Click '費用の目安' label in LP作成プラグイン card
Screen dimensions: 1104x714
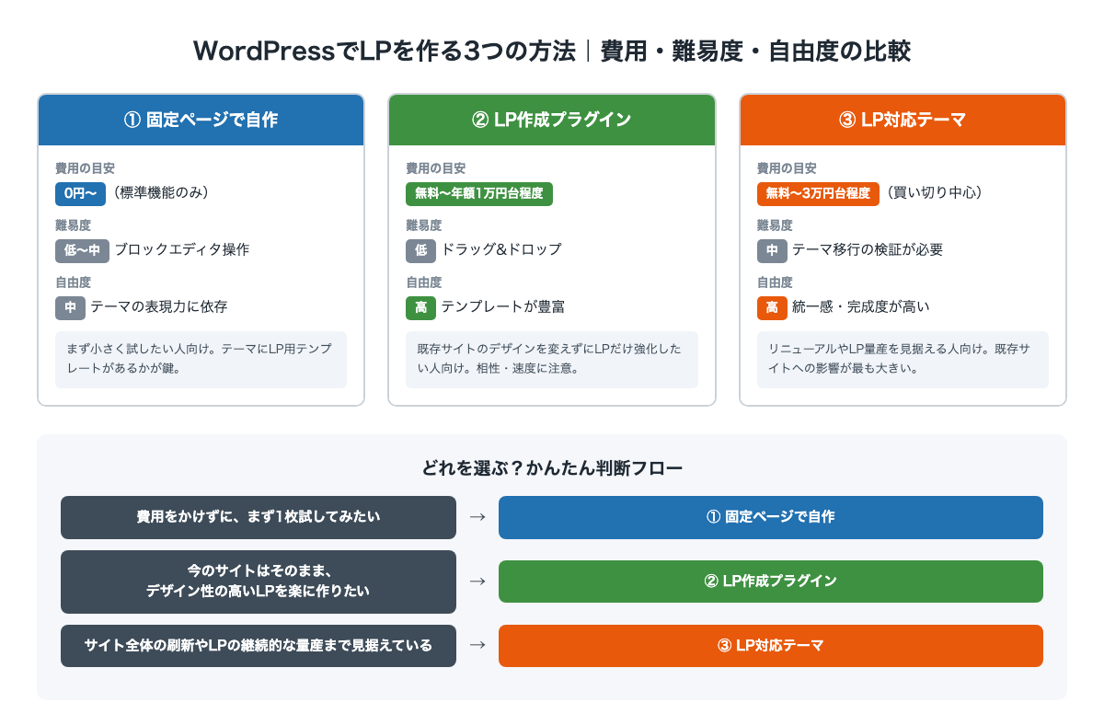point(436,168)
